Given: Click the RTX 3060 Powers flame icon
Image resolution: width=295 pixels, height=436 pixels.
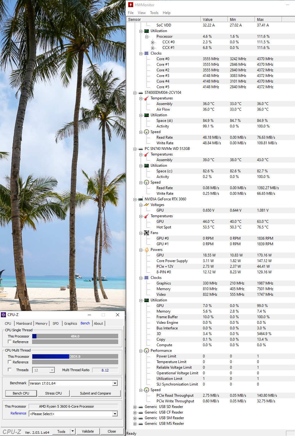Looking at the screenshot, I should 147,250.
